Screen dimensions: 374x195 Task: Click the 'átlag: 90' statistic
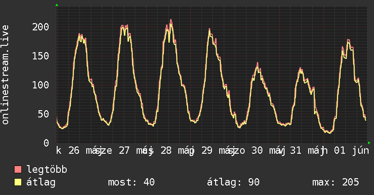(233, 182)
